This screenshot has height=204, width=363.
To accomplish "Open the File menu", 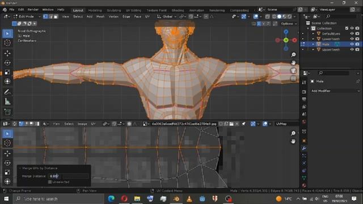I will pyautogui.click(x=11, y=10).
